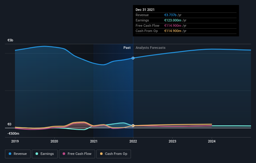The height and width of the screenshot is (163, 256).
Task: Click the €0 y-axis label
Action: 9,124
